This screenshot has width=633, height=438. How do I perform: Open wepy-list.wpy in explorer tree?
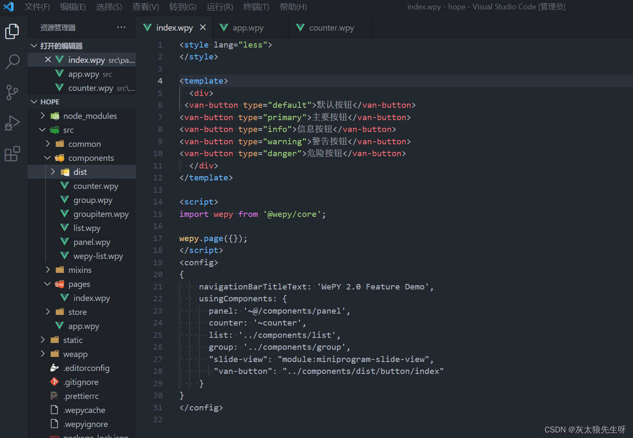click(98, 256)
